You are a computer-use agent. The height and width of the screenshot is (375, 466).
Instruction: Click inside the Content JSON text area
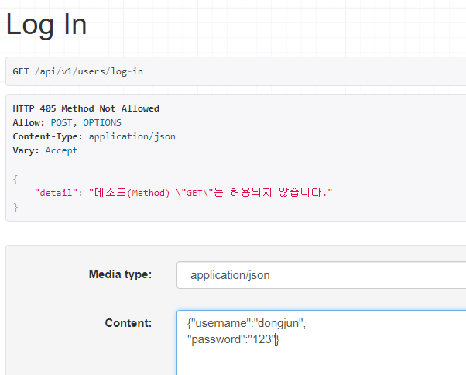point(321,342)
